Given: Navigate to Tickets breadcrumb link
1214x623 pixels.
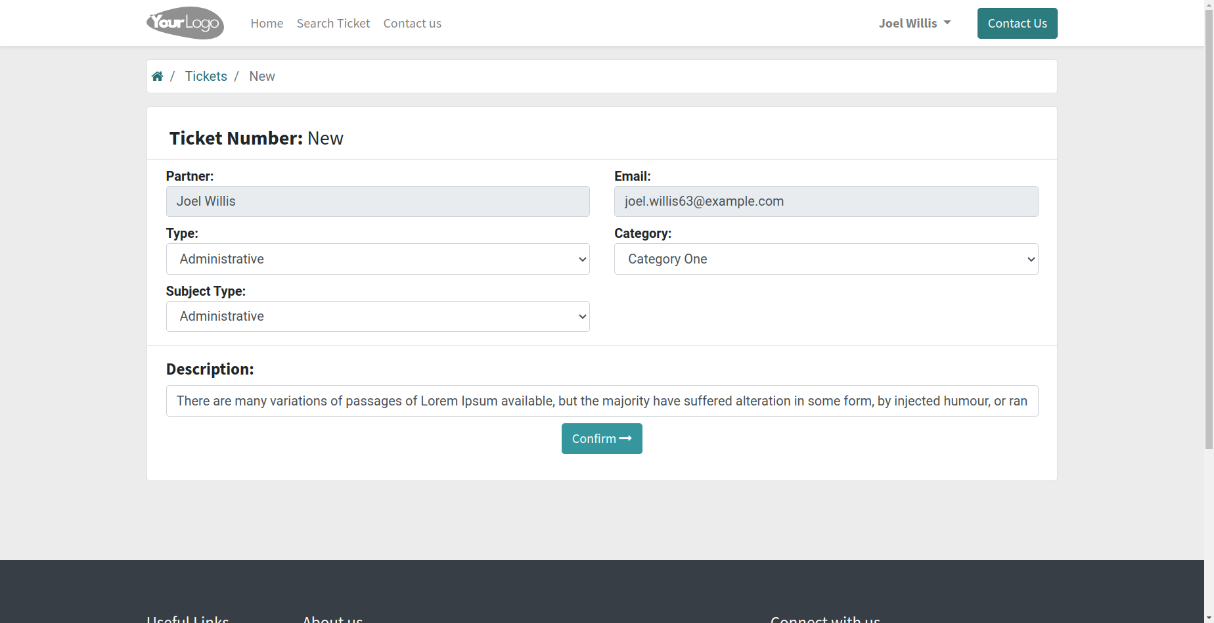Looking at the screenshot, I should [206, 76].
